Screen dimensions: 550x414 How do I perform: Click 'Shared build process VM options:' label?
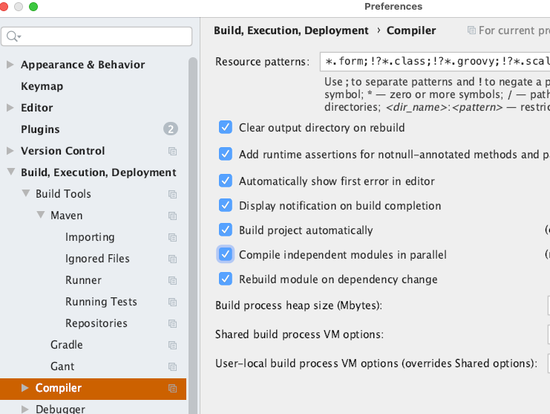pyautogui.click(x=299, y=334)
